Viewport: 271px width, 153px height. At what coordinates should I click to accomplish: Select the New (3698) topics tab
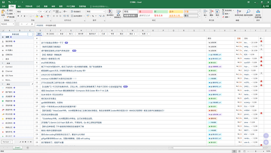click(x=50, y=34)
